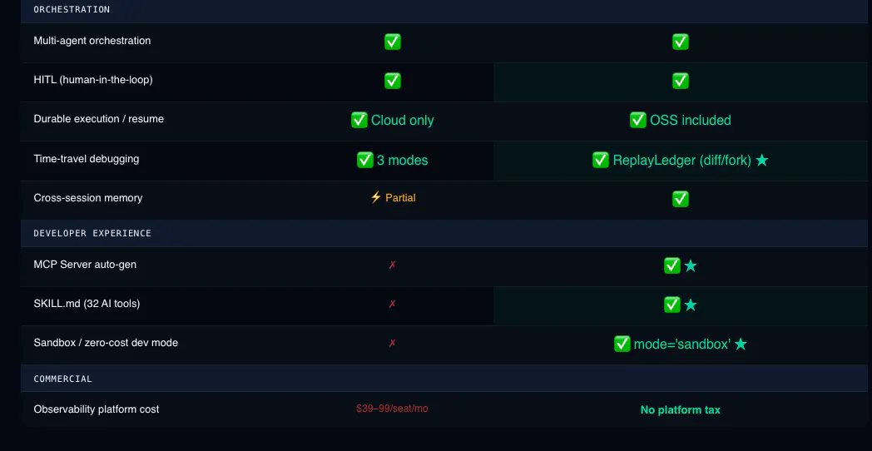Select the ORCHESTRATION section header
This screenshot has height=451, width=872.
click(443, 10)
